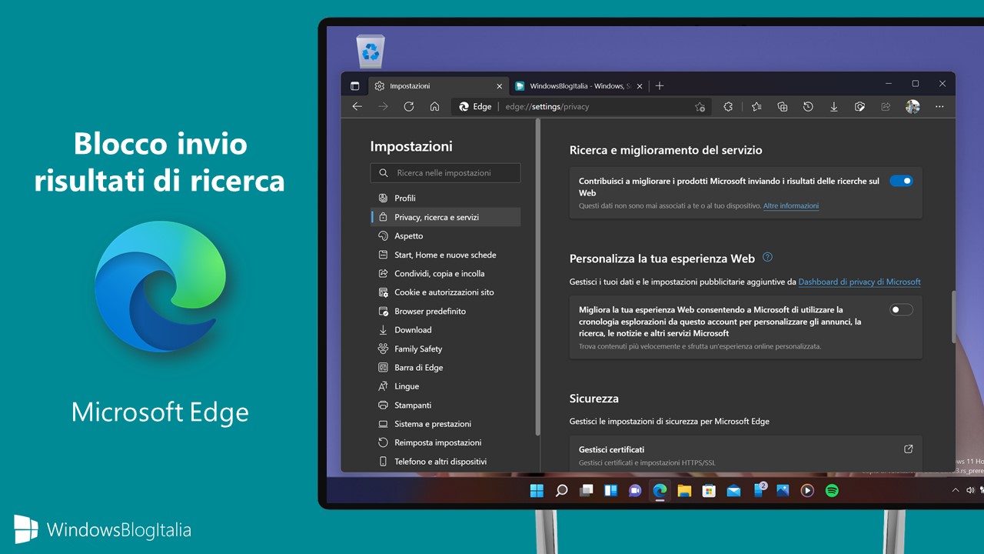The width and height of the screenshot is (984, 554).
Task: Click help icon beside Personalizza la tua esperienza Web
Action: [767, 258]
